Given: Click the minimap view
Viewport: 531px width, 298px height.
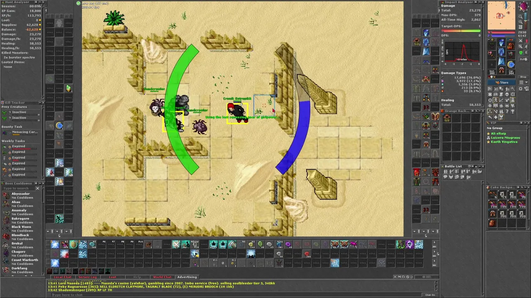Looking at the screenshot, I should click(501, 16).
